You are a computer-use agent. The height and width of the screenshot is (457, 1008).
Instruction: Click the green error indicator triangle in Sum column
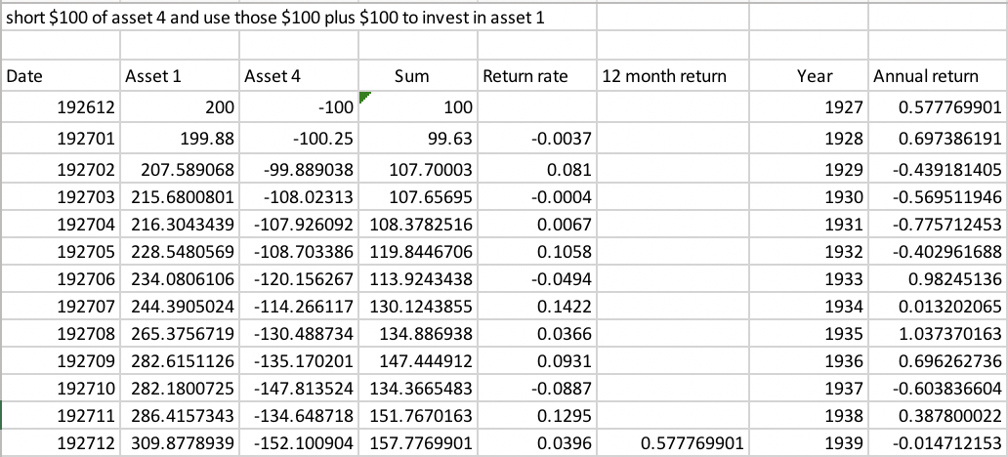[364, 97]
